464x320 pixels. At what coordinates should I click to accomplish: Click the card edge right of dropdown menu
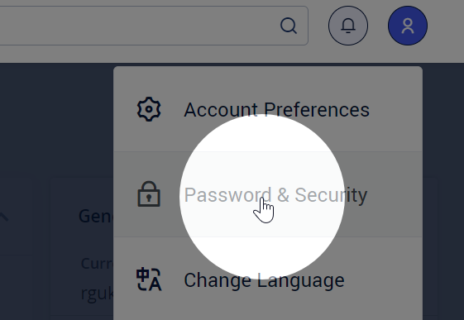click(430, 236)
